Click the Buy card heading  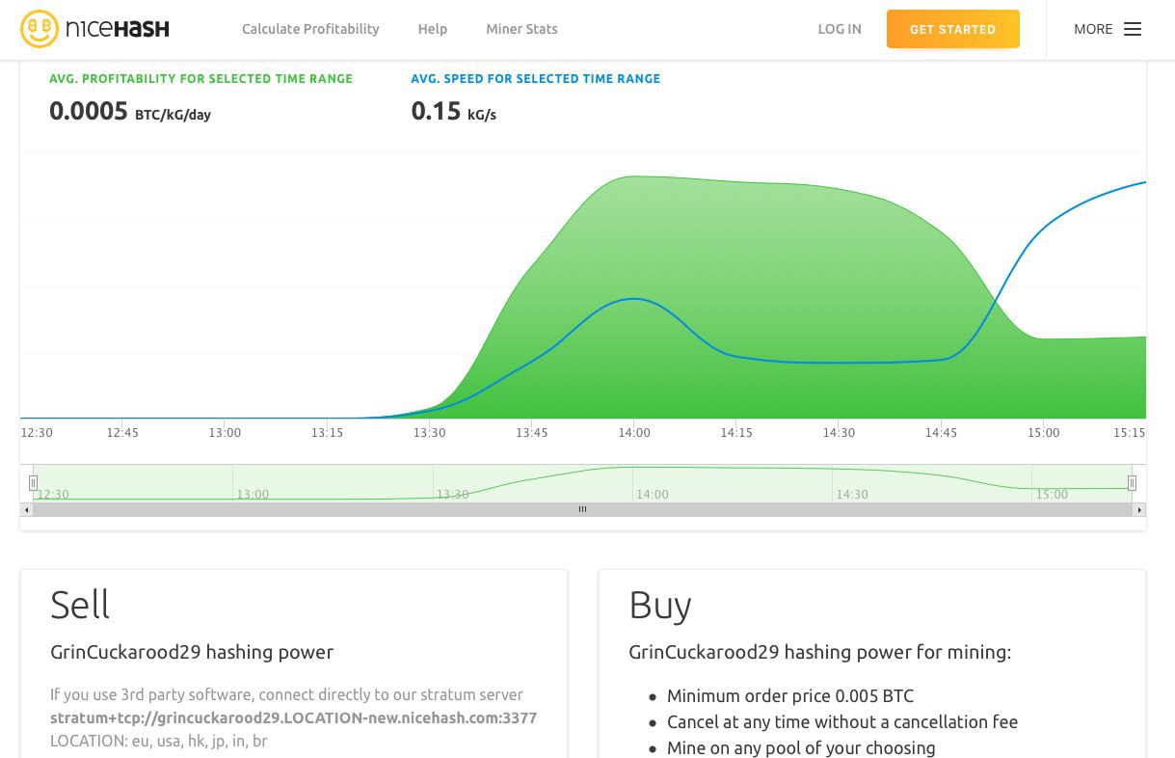coord(660,605)
